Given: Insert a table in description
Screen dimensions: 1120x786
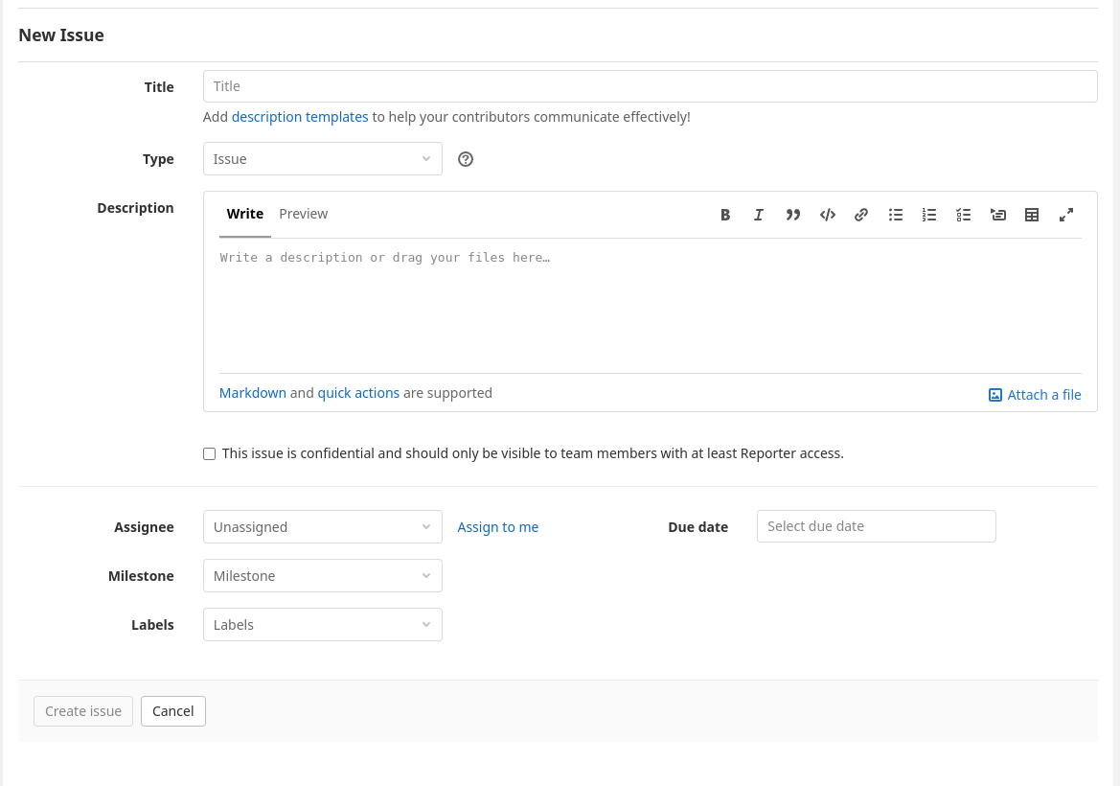Looking at the screenshot, I should [x=1032, y=215].
